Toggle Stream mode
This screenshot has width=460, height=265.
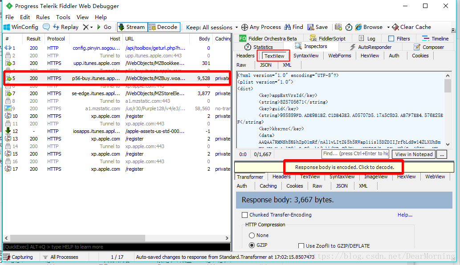[132, 27]
